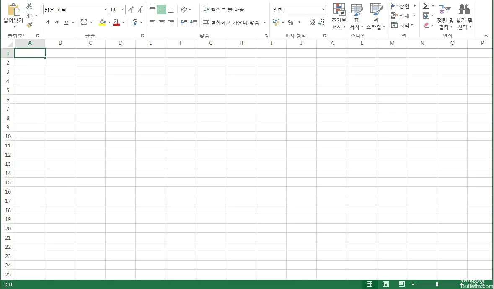494x289 pixels.
Task: Click the zoom slider handle in status bar
Action: click(x=437, y=284)
